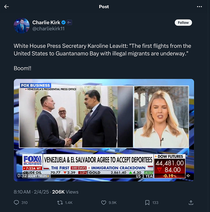The height and width of the screenshot is (212, 210).
Task: Play the Fox Business video
Action: [104, 130]
